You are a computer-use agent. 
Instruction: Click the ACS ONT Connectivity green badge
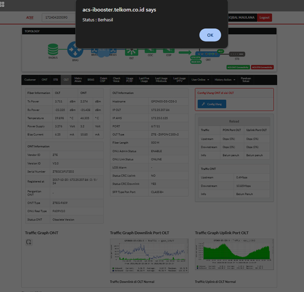coord(238,67)
